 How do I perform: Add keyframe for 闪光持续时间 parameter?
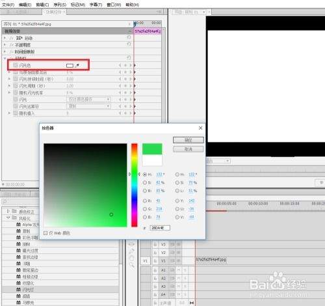(125, 79)
